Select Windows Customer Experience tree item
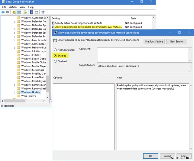 point(33,18)
